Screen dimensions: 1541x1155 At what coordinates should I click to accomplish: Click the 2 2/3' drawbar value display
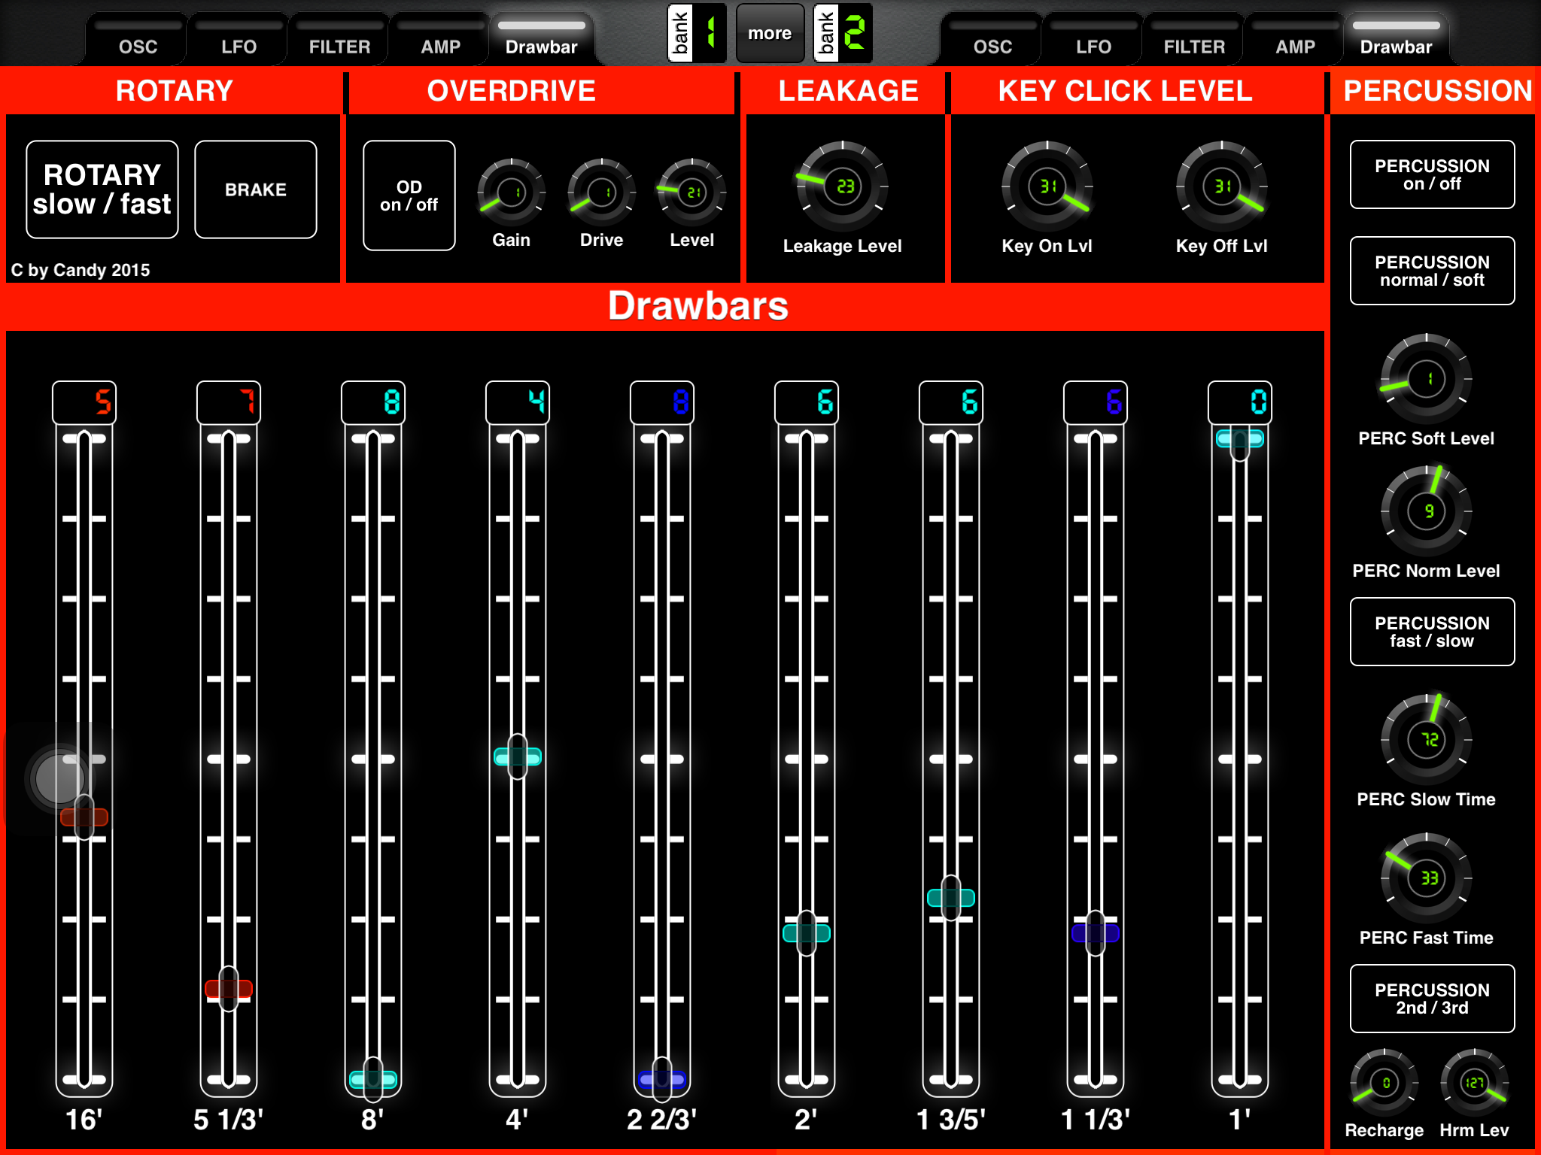point(662,402)
